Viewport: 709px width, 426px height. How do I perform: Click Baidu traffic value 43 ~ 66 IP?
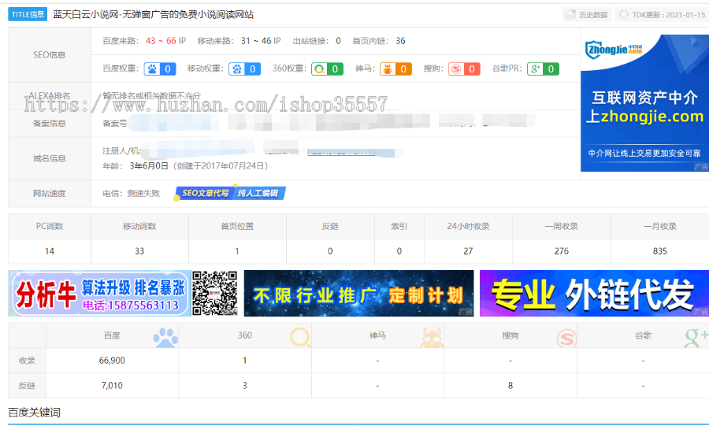[165, 41]
